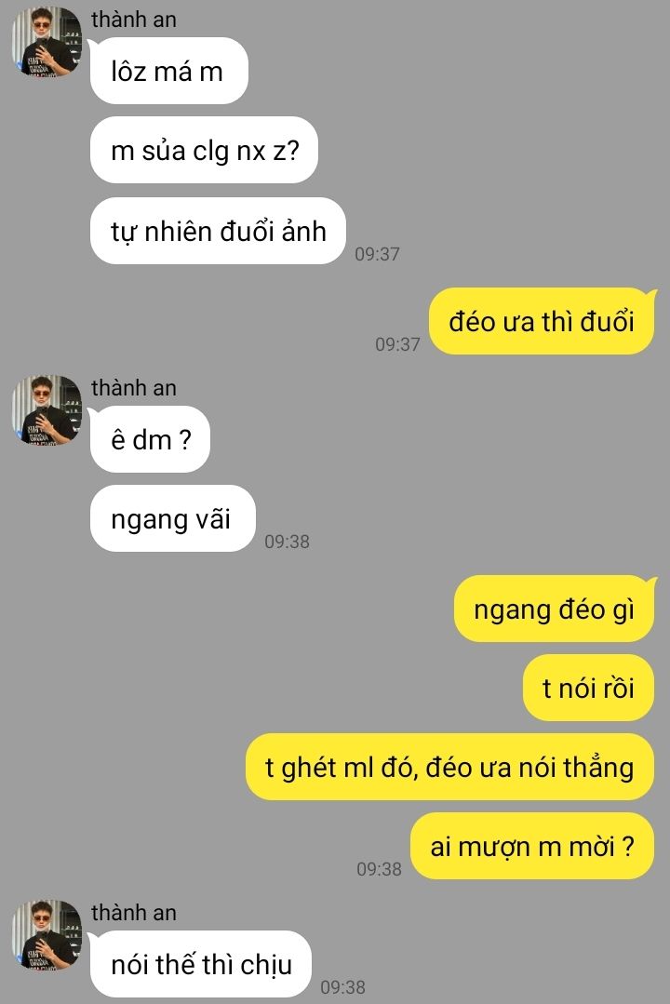Select the 't ghét ml đó' message
Viewport: 670px width, 1004px height.
(x=449, y=767)
